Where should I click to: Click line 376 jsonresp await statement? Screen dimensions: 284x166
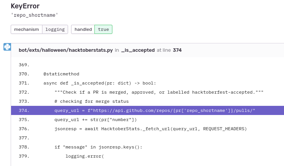tap(151, 129)
